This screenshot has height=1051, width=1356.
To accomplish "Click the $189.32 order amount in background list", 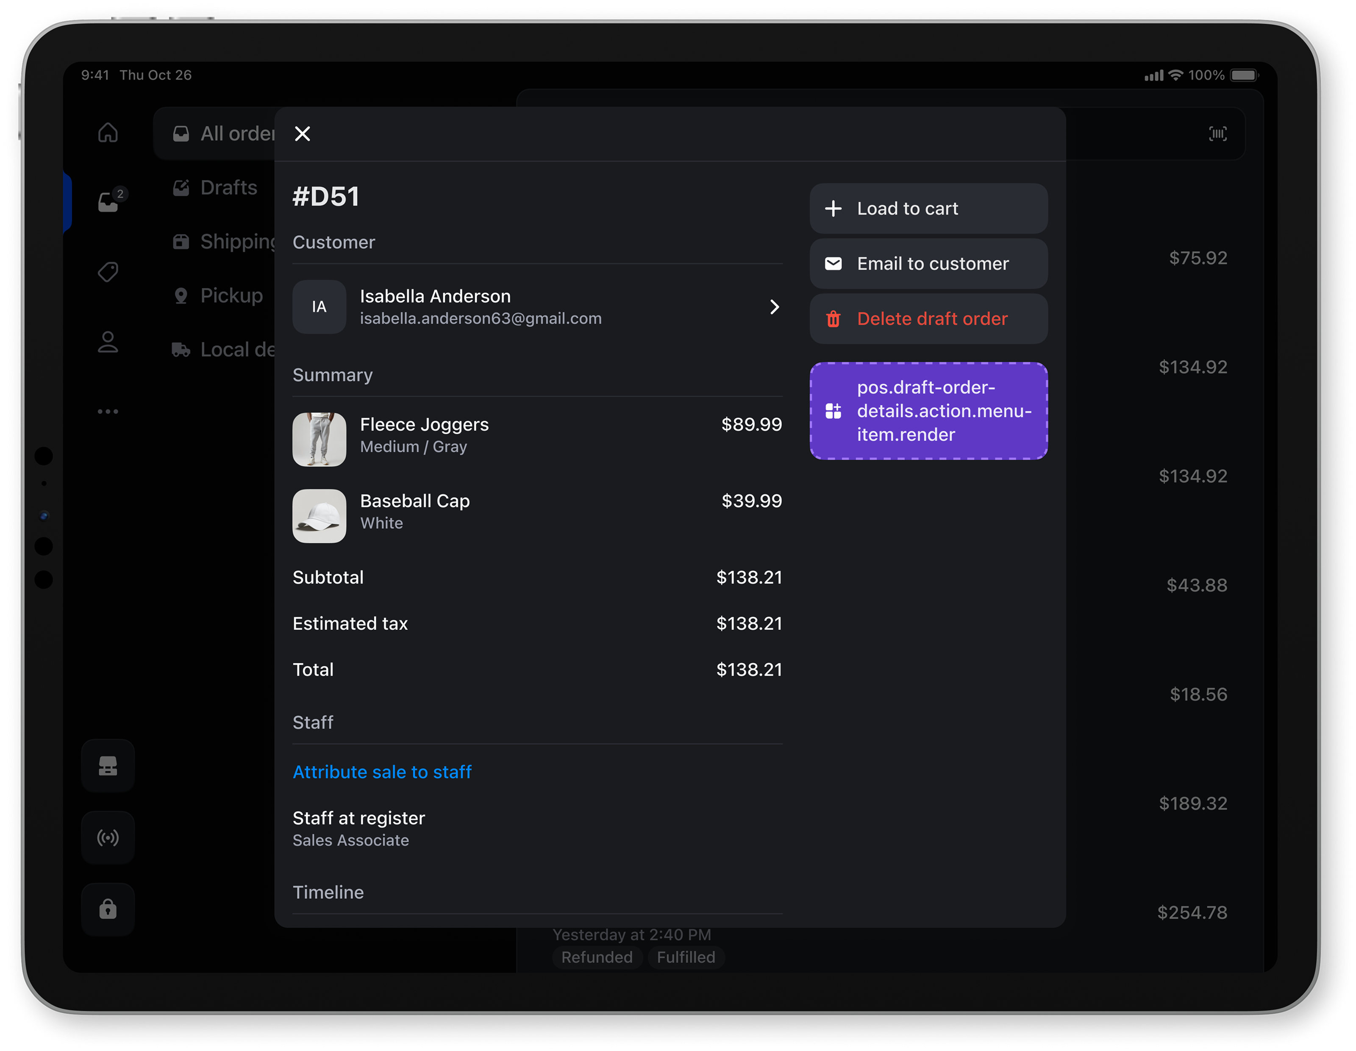I will pos(1193,804).
